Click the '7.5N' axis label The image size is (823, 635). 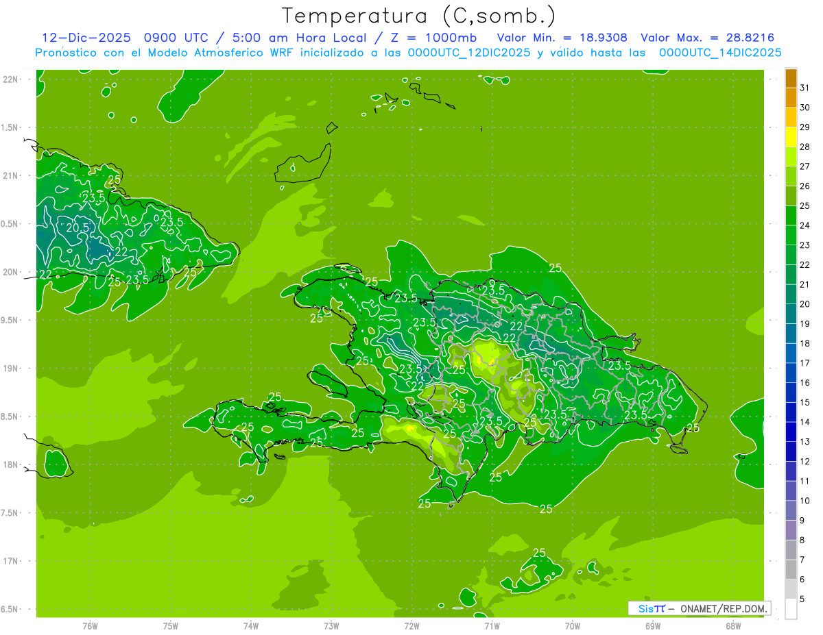click(x=10, y=513)
